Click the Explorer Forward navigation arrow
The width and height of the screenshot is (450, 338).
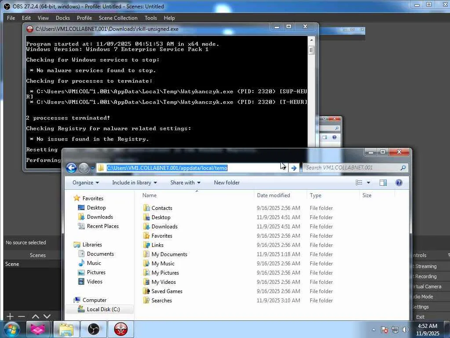click(x=84, y=168)
